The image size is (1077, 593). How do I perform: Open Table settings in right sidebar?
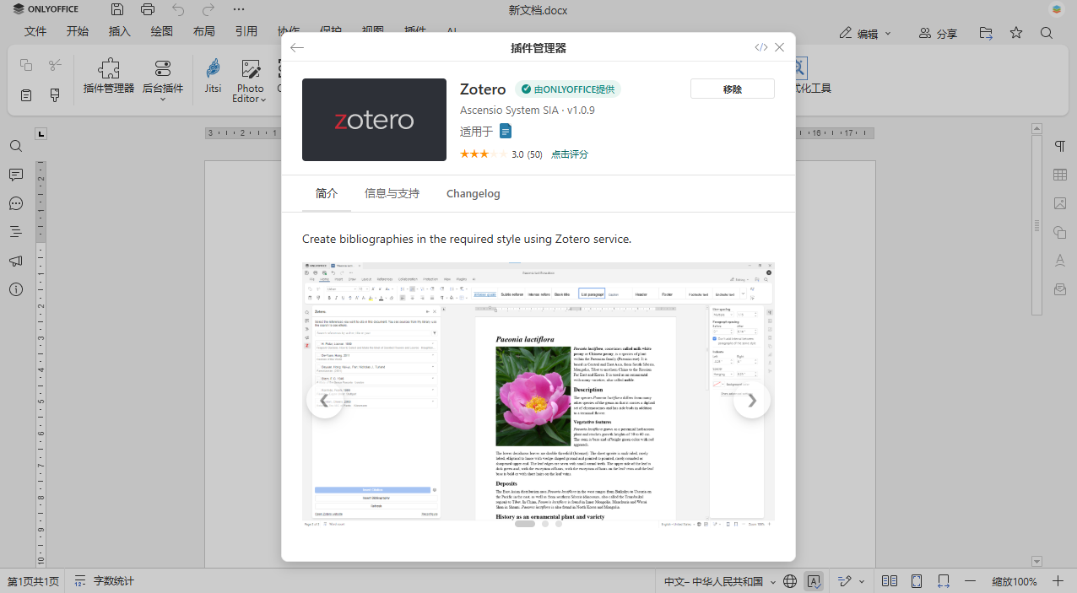[1060, 175]
